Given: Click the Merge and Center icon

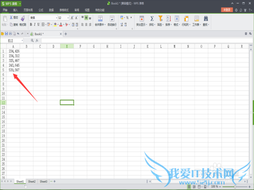Looking at the screenshot, I should click(100, 19).
